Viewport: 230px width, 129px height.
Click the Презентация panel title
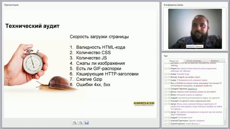point(11,5)
